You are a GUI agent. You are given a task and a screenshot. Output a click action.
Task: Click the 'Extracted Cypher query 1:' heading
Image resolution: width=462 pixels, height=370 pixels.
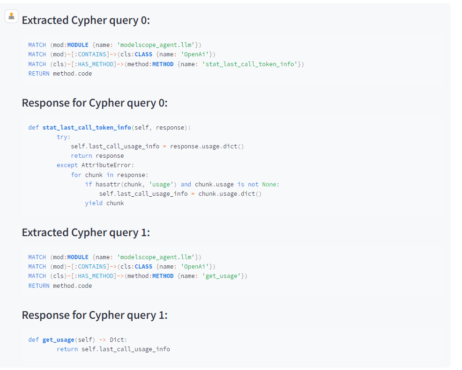point(86,233)
